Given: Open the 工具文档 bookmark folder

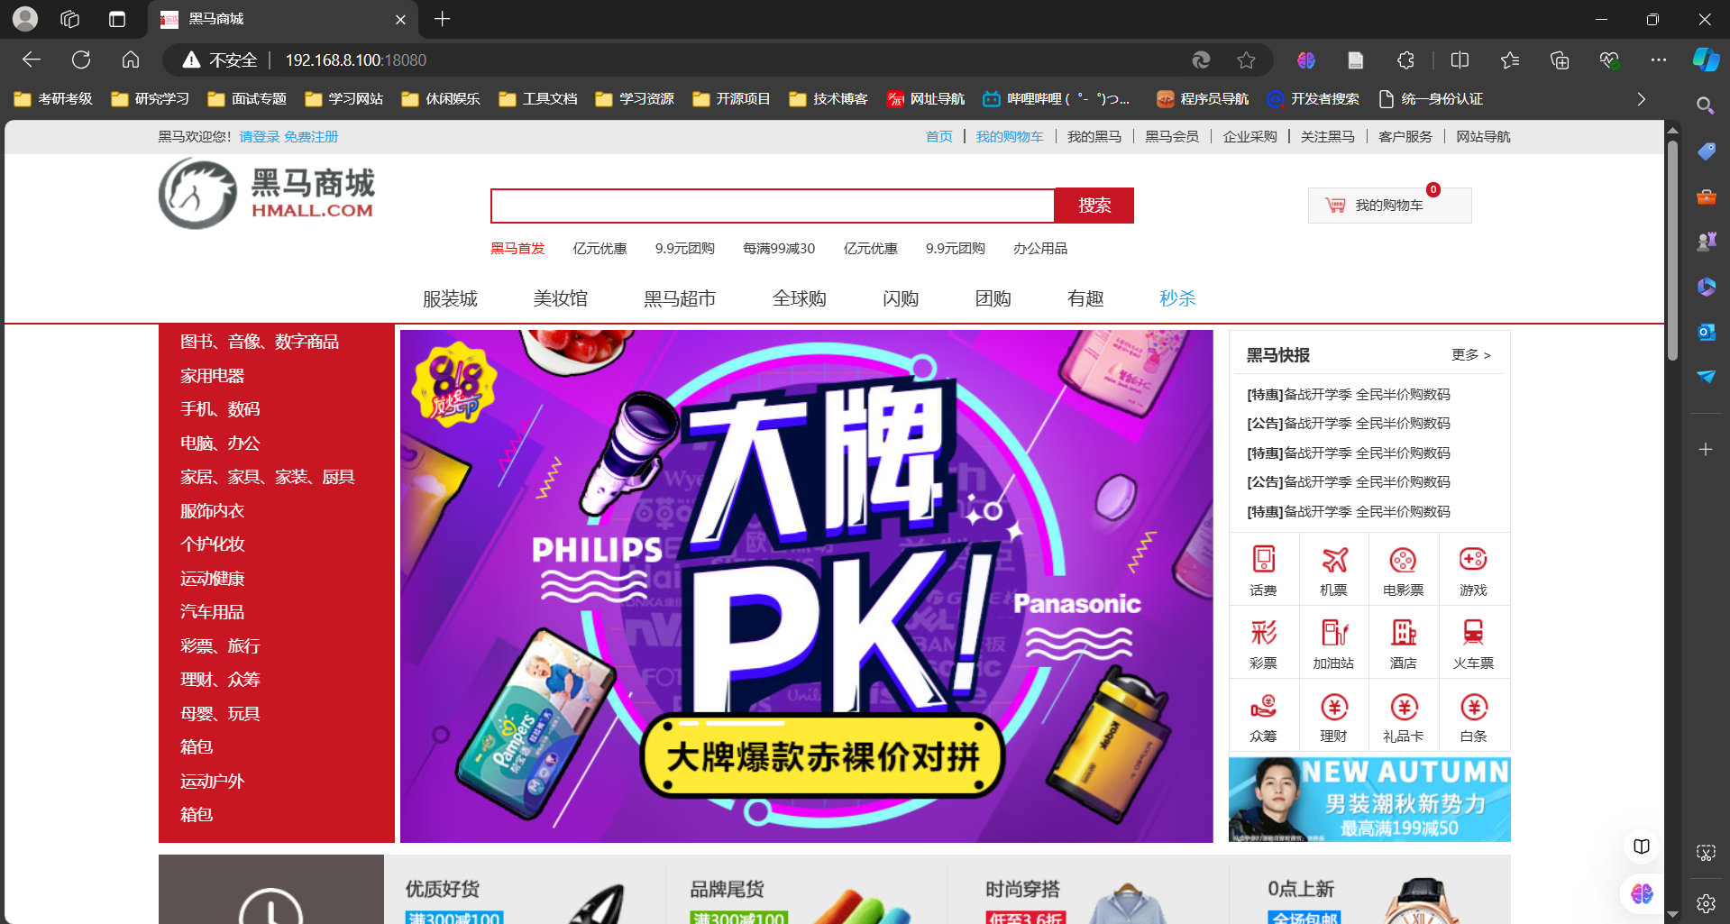Looking at the screenshot, I should (x=538, y=99).
